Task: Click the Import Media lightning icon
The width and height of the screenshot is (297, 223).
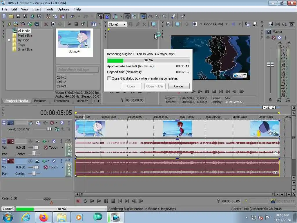Action: point(9,24)
